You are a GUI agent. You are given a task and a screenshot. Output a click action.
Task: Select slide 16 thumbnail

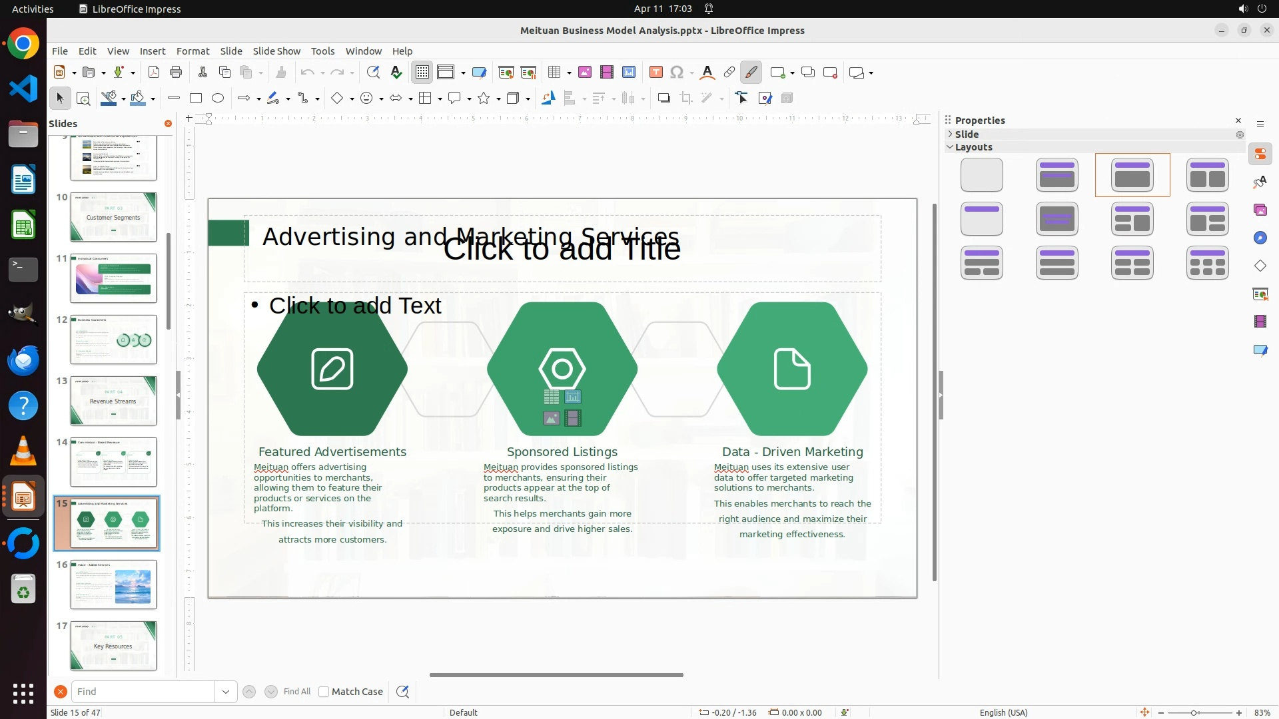tap(113, 584)
